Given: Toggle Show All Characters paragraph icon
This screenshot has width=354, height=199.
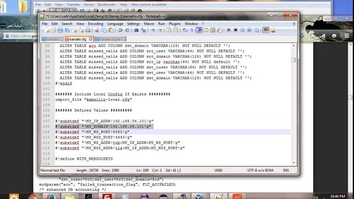Looking at the screenshot, I should point(192,30).
